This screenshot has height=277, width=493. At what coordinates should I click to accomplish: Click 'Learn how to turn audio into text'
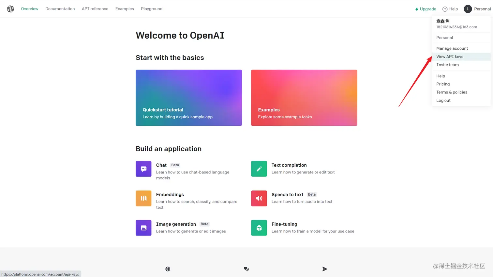point(302,202)
